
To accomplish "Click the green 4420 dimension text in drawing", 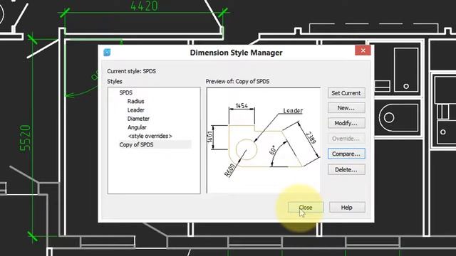I will coord(144,6).
